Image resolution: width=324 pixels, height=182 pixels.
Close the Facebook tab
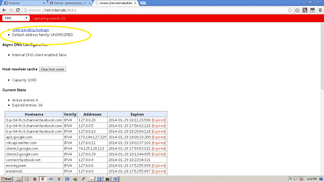(44, 3)
